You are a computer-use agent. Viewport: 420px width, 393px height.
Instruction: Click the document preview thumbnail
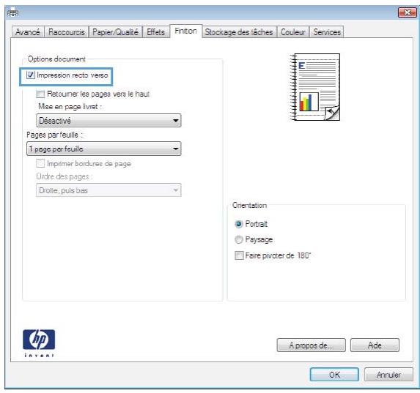[315, 87]
